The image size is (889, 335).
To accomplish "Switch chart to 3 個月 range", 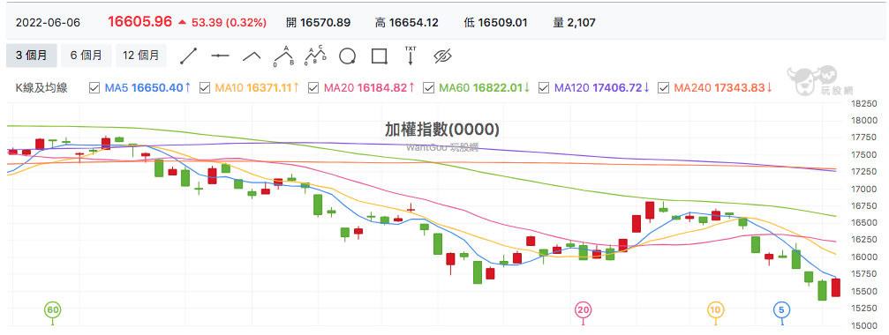I will (x=31, y=56).
